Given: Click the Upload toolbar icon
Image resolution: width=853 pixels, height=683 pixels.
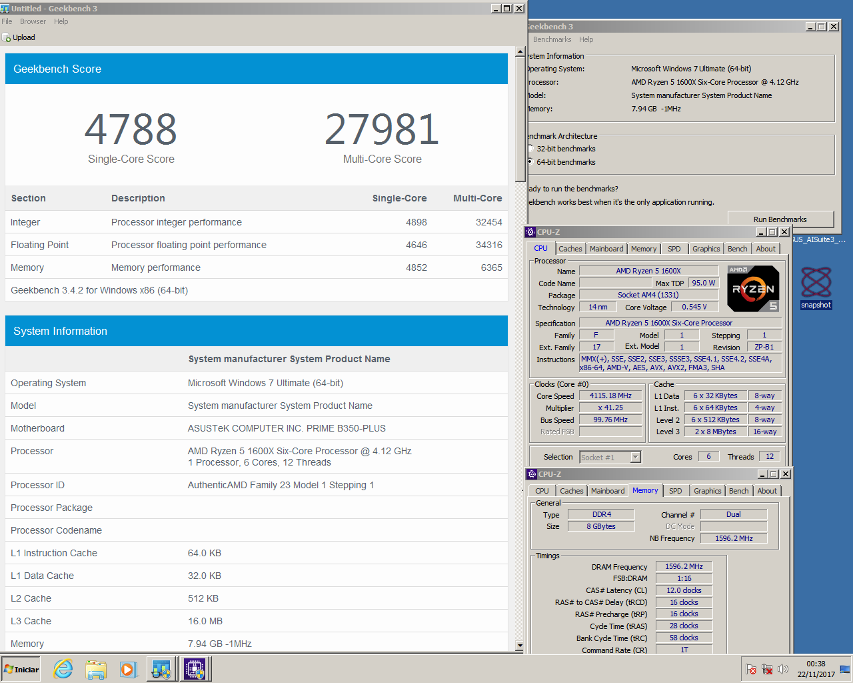Looking at the screenshot, I should click(x=6, y=37).
